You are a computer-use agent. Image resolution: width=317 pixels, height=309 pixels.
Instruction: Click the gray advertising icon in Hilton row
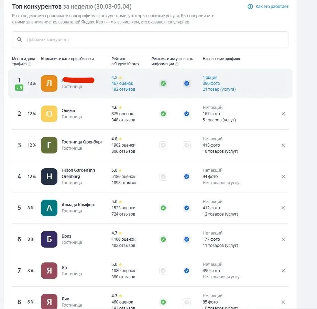(x=163, y=177)
